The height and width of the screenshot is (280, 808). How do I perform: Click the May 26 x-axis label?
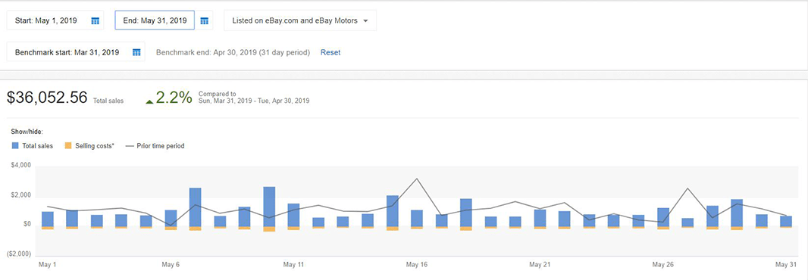tap(663, 265)
